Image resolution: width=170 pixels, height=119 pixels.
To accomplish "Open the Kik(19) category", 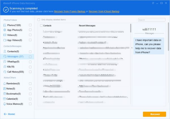I will pyautogui.click(x=11, y=67).
